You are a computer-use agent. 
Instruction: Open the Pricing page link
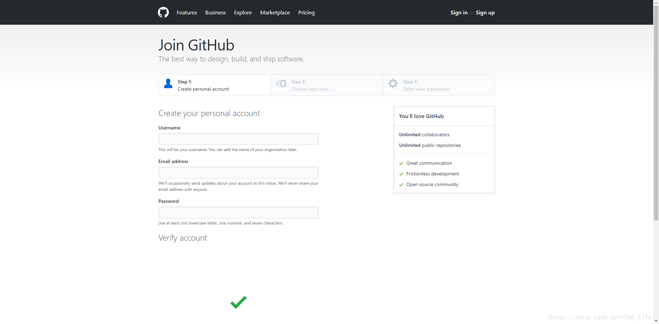(307, 12)
